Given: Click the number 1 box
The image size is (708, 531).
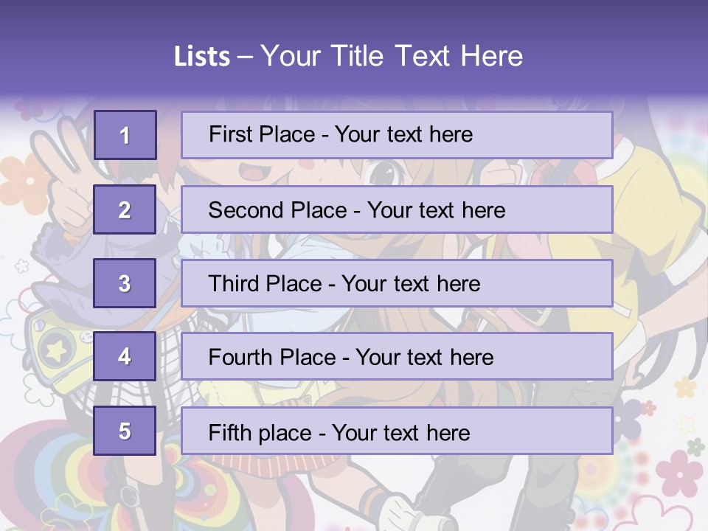Looking at the screenshot, I should (125, 135).
